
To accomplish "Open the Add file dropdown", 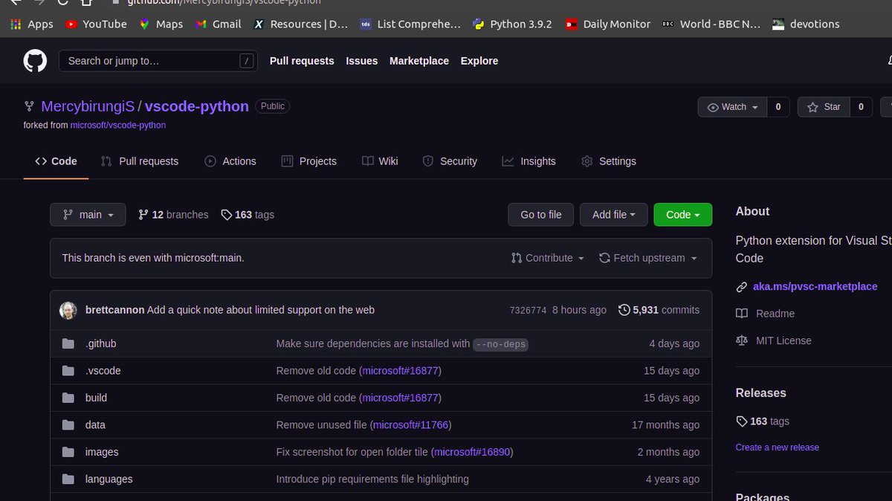I will [613, 215].
